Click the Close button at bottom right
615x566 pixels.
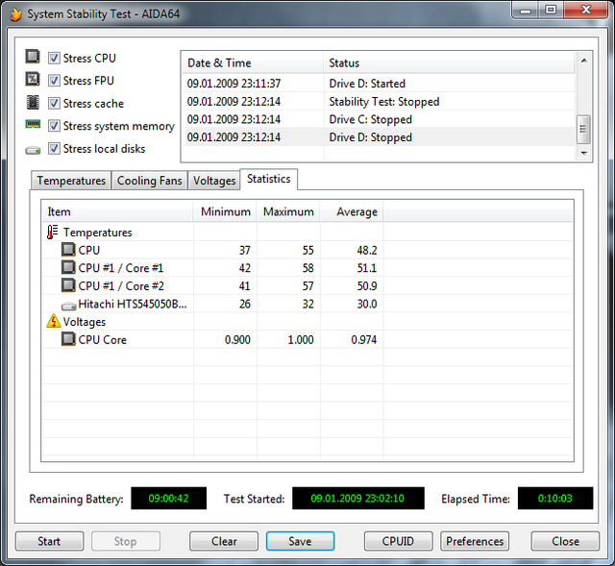(565, 541)
